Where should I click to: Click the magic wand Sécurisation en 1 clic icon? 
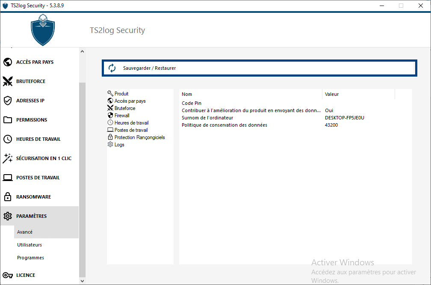tap(8, 158)
